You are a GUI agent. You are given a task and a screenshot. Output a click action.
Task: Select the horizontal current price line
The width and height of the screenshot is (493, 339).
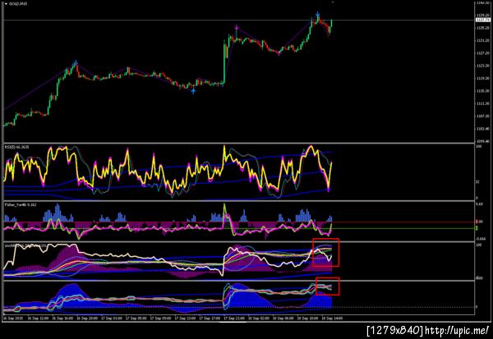239,20
